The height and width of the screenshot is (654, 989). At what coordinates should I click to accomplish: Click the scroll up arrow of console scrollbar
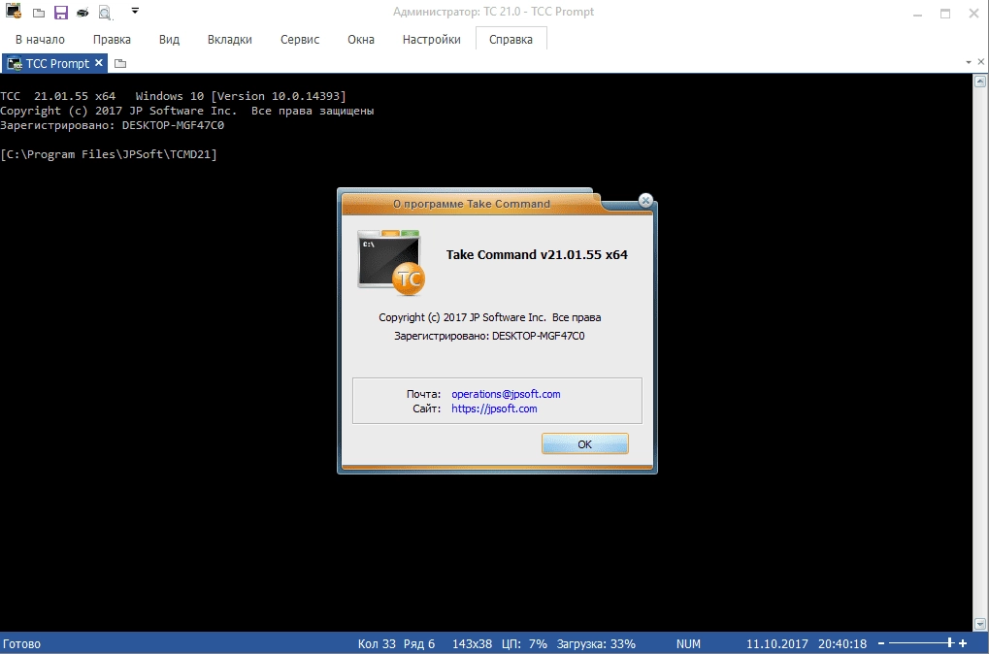pos(979,81)
